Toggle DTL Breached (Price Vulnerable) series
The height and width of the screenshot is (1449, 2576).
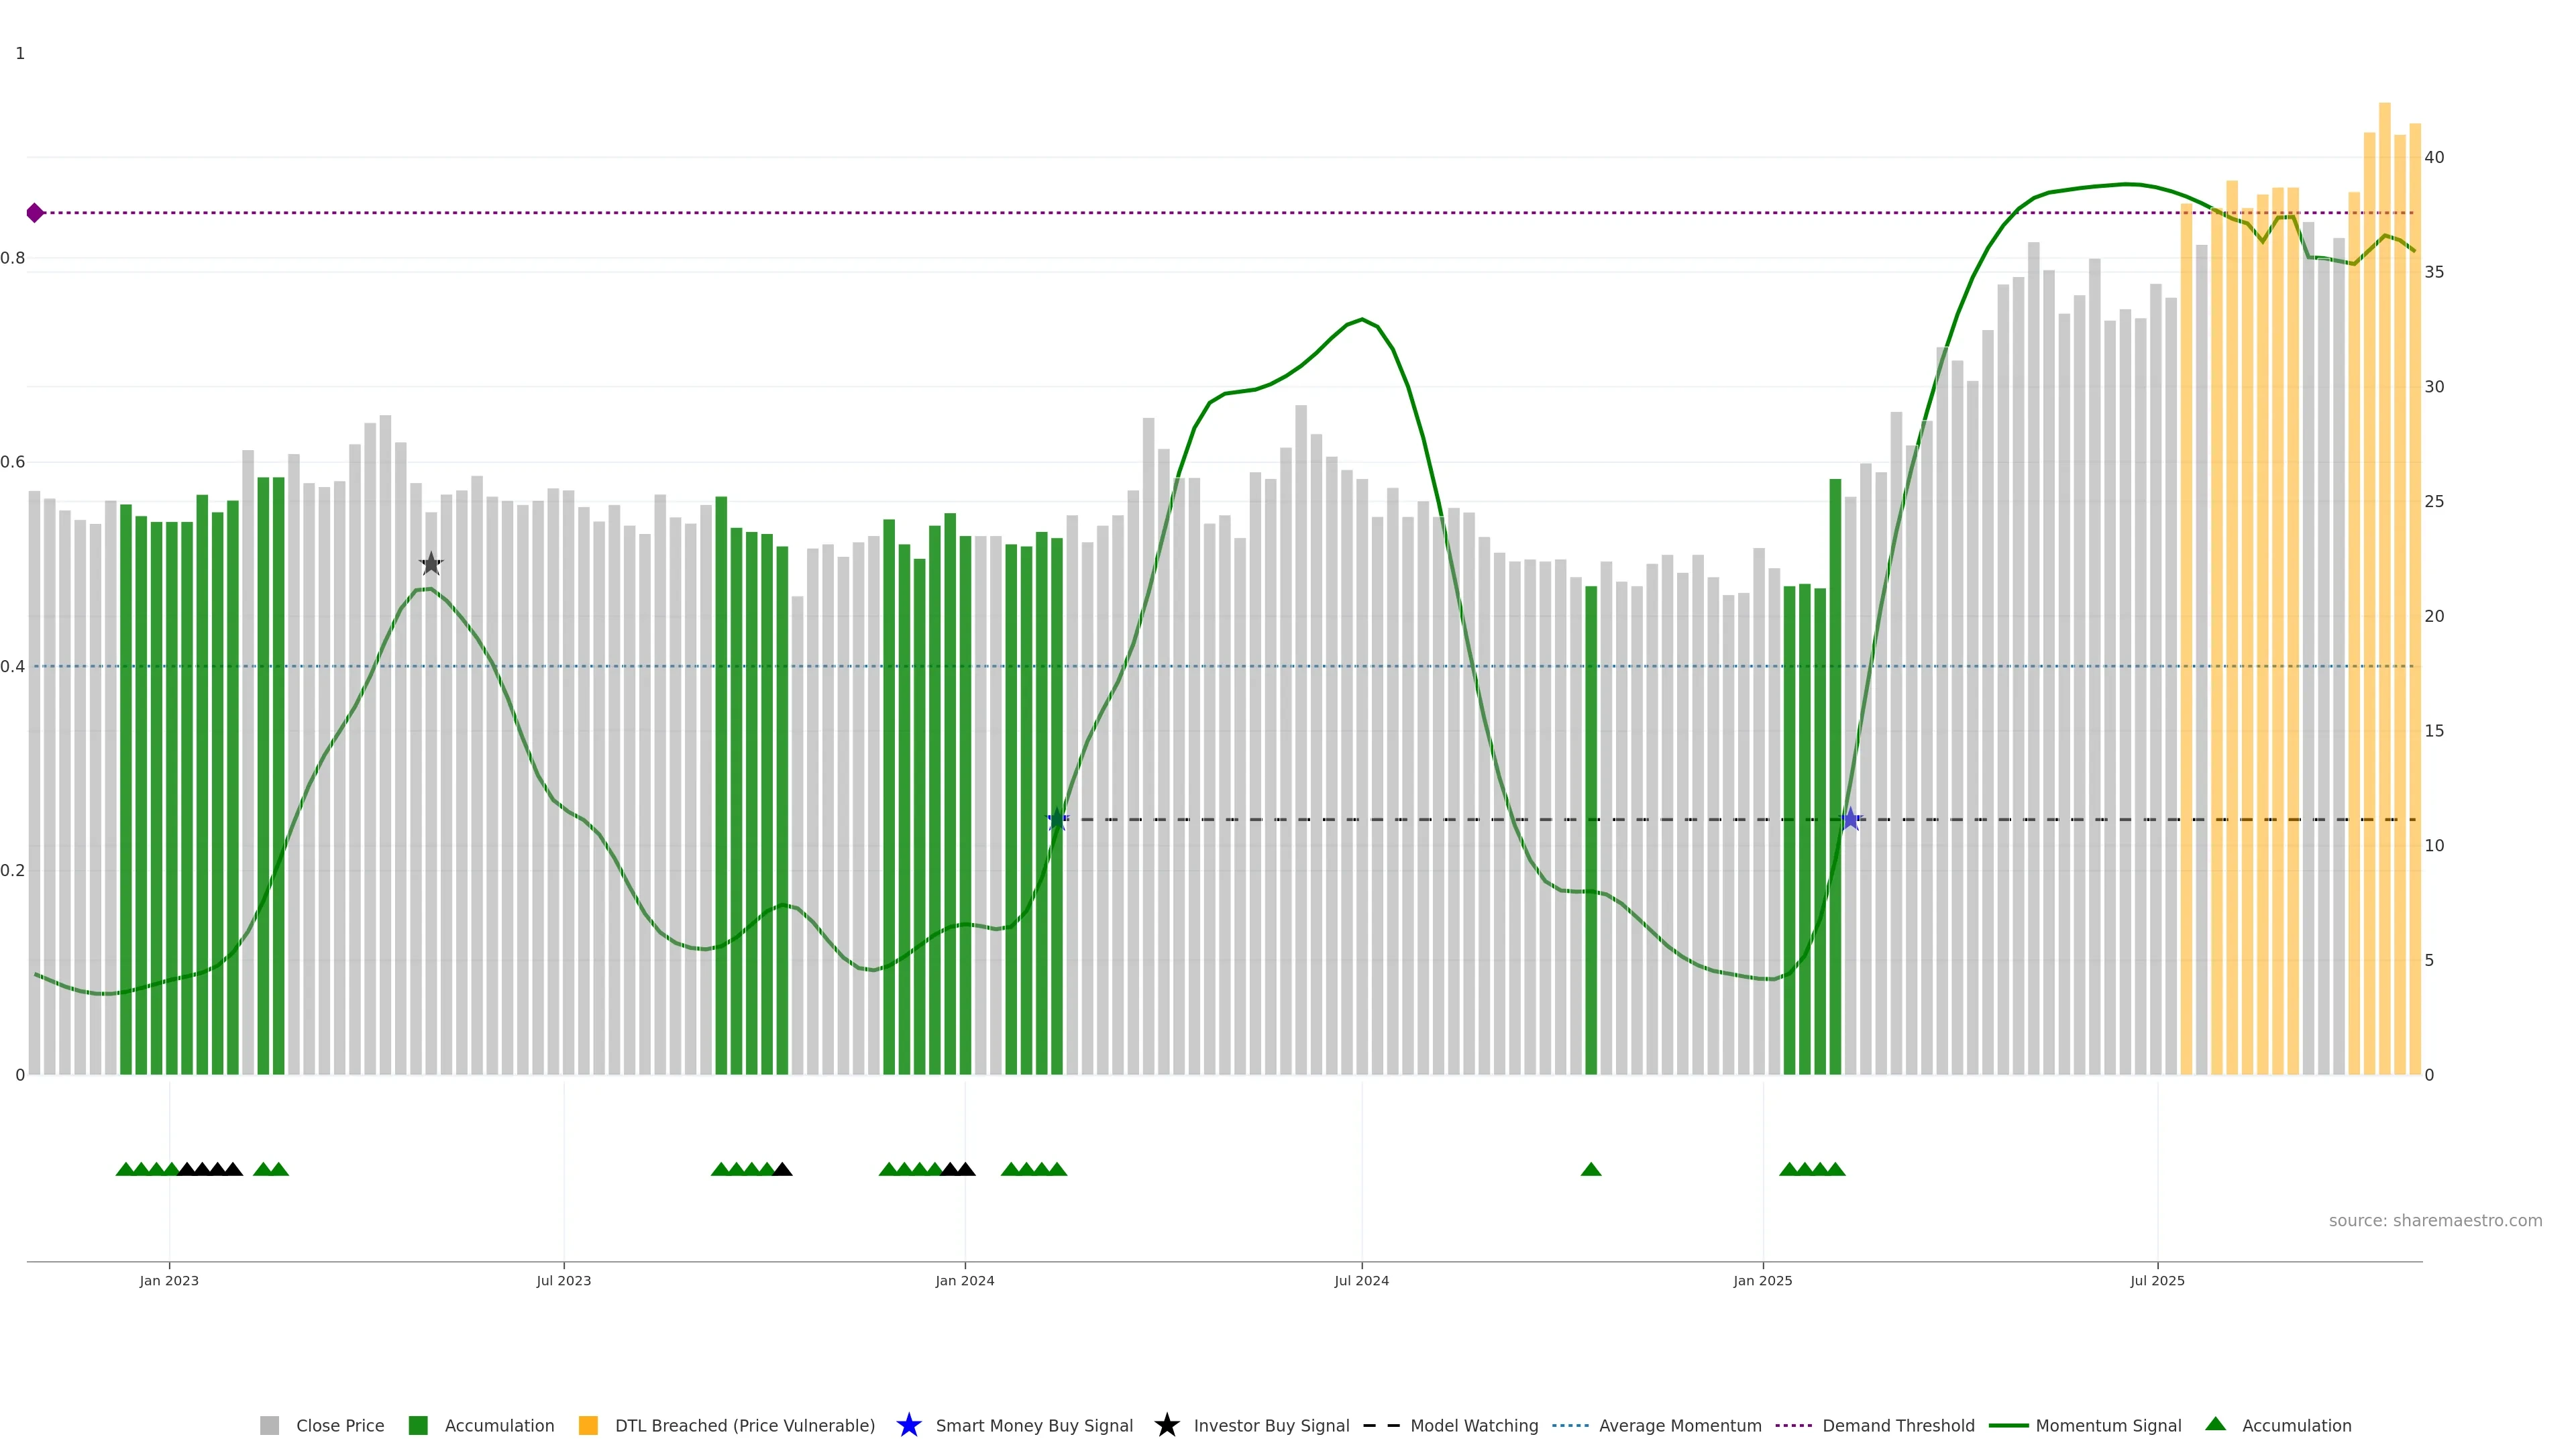tap(744, 1425)
